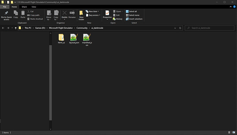Open the New item dropdown
This screenshot has height=135, width=237.
[92, 11]
